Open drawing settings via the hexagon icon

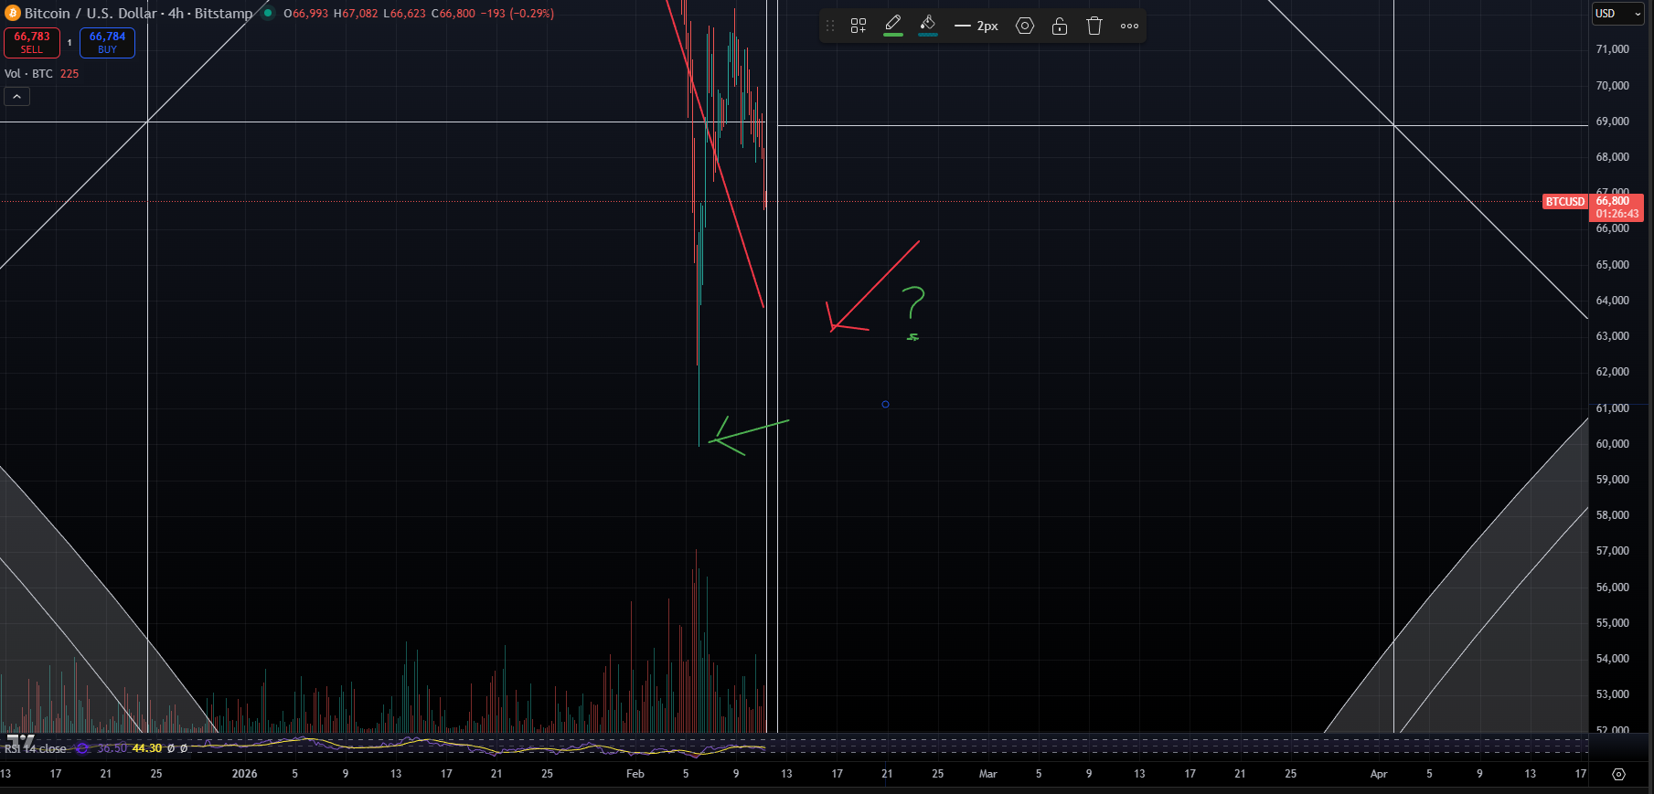[1025, 26]
